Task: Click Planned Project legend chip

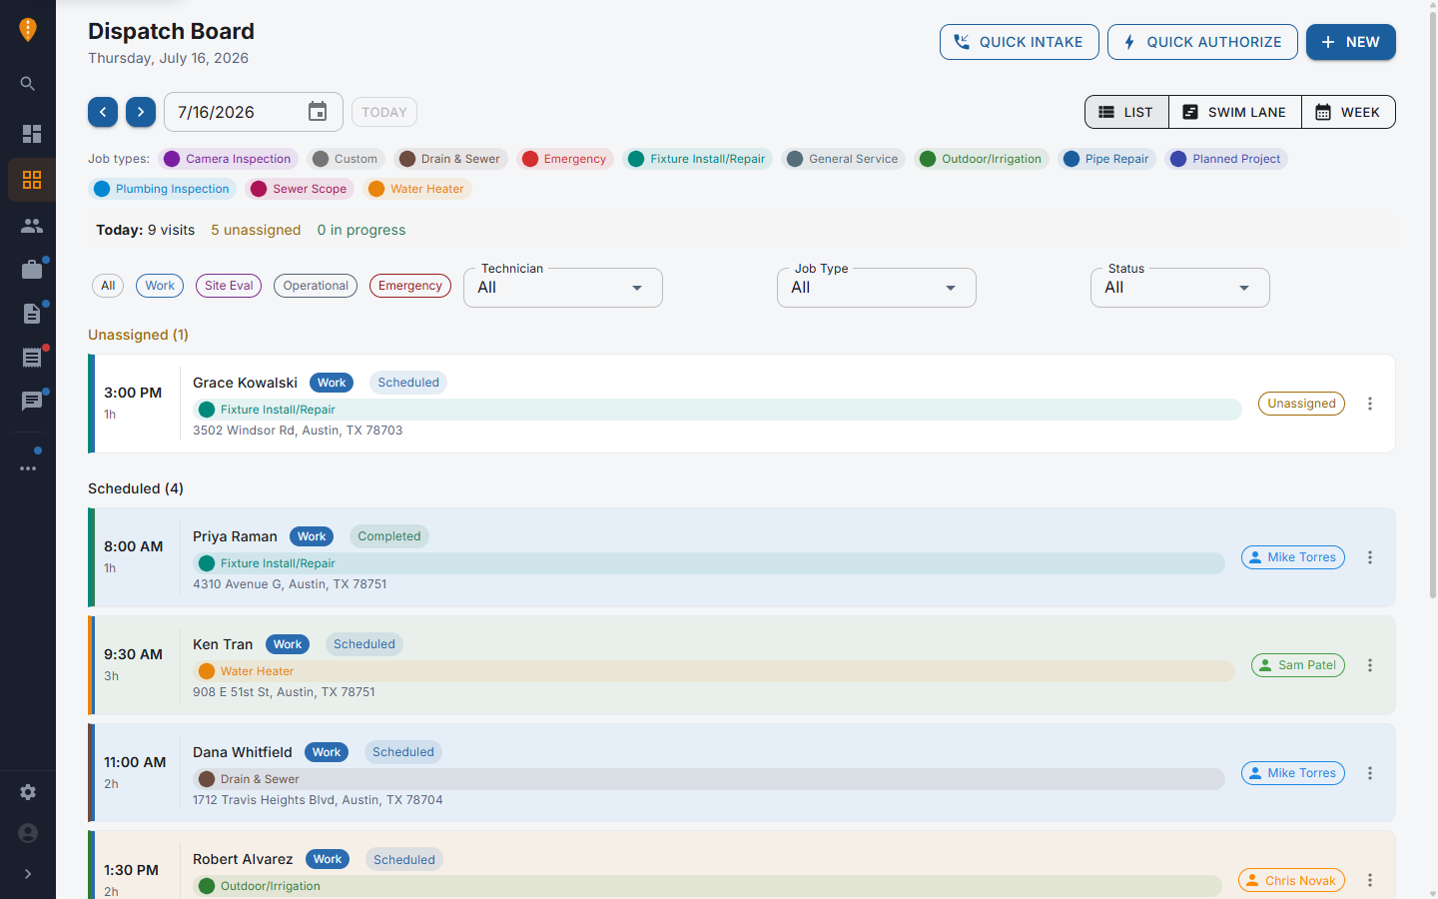Action: pos(1226,159)
